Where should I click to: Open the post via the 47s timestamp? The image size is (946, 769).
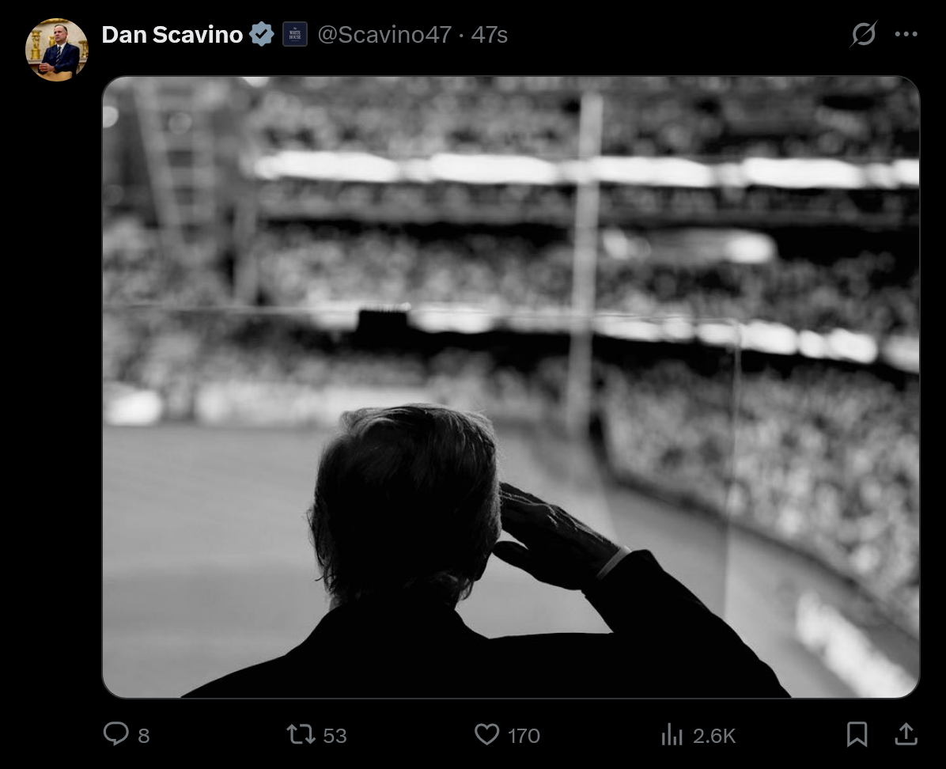tap(490, 35)
